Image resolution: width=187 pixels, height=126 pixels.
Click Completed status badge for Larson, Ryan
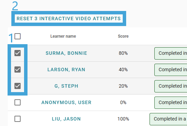[170, 70]
